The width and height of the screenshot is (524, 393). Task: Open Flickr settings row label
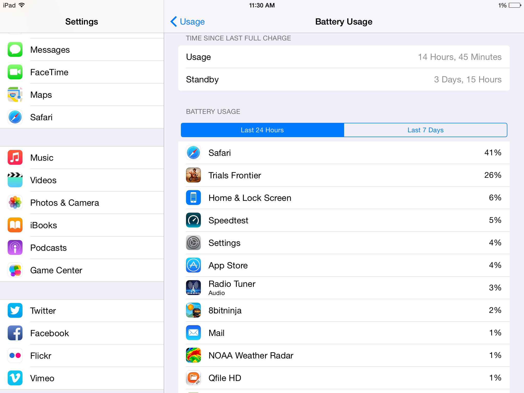(41, 356)
